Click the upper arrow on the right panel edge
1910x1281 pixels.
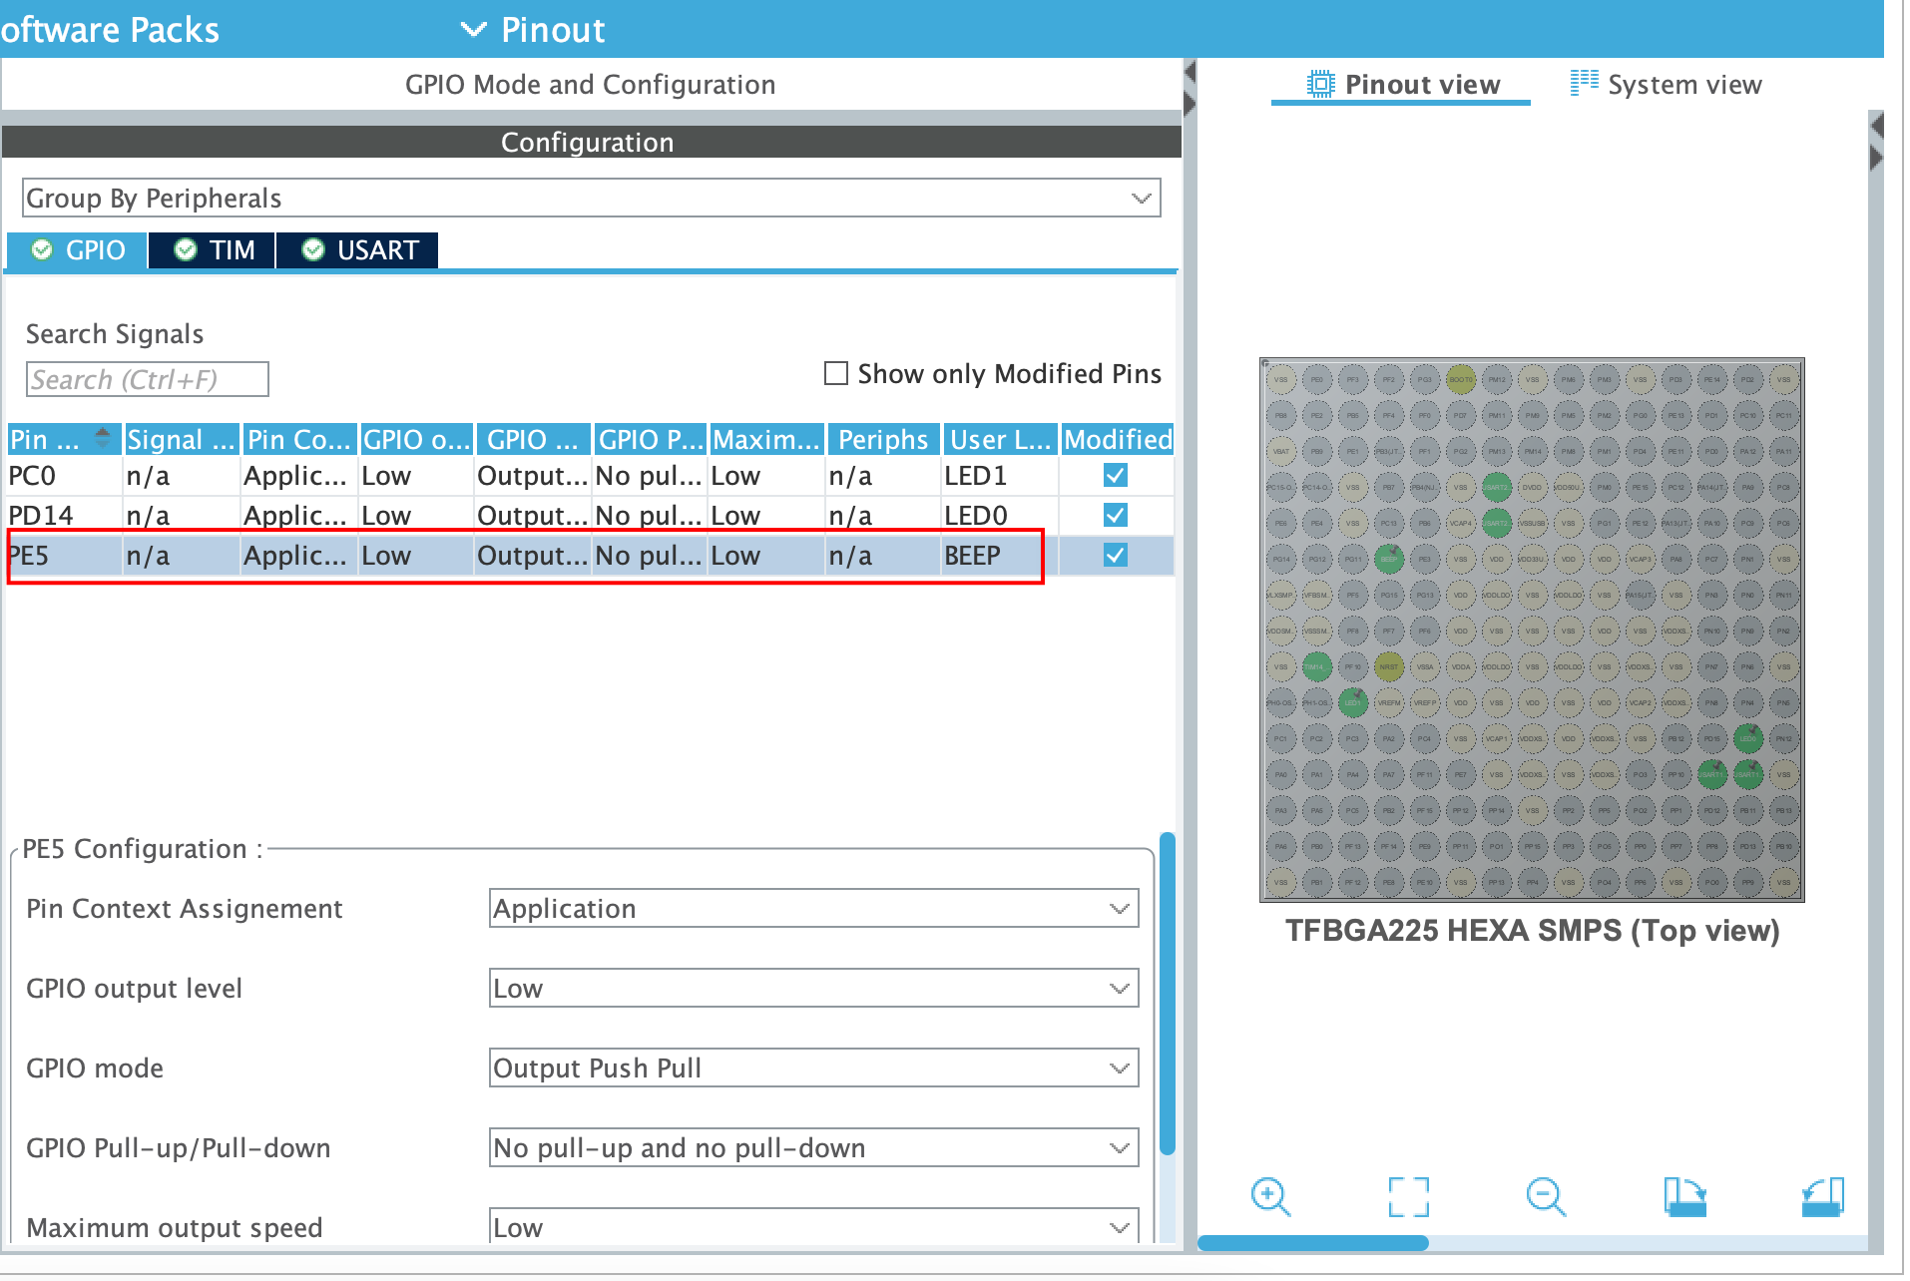[x=1877, y=126]
